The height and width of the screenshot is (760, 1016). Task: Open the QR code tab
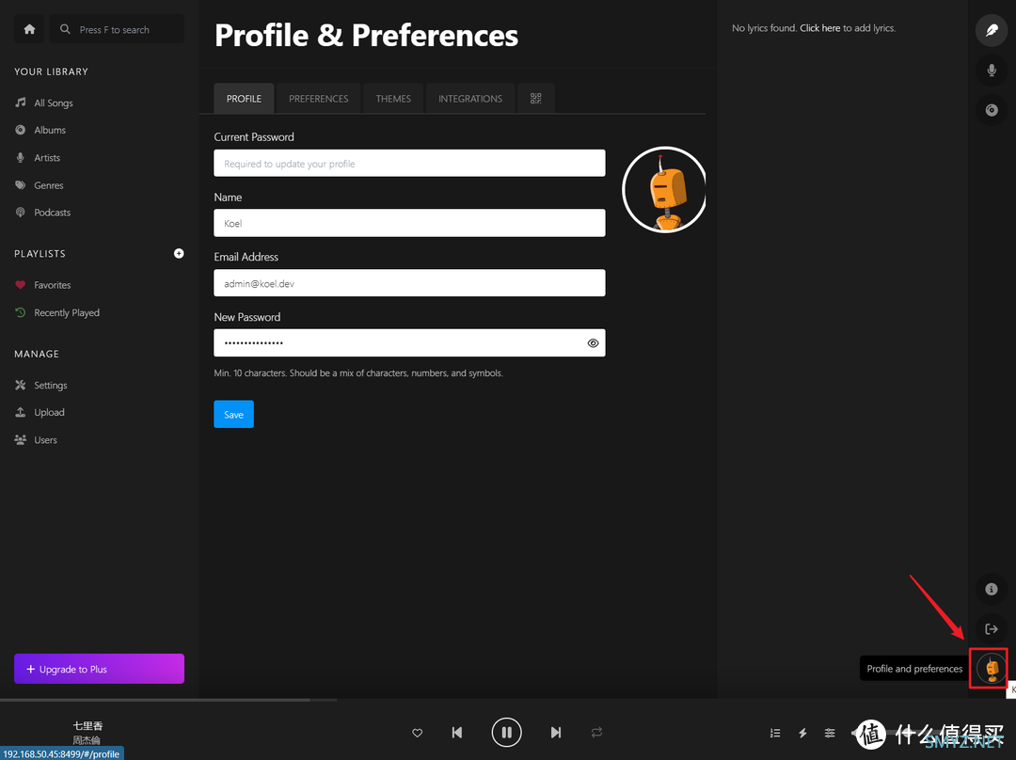click(x=536, y=99)
